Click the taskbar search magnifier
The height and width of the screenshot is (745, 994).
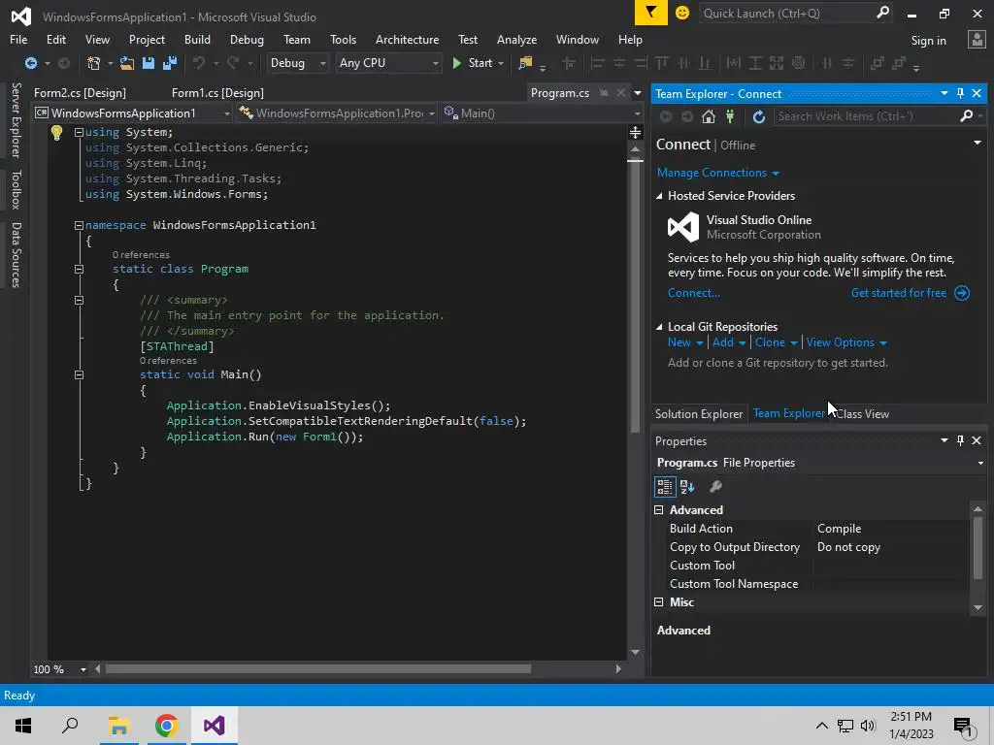(x=70, y=726)
